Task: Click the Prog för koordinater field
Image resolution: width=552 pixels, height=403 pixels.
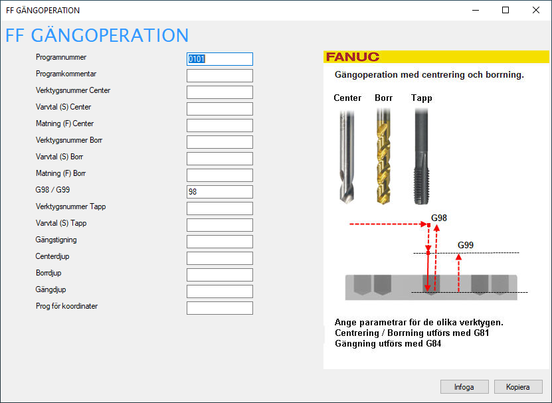Action: 220,308
